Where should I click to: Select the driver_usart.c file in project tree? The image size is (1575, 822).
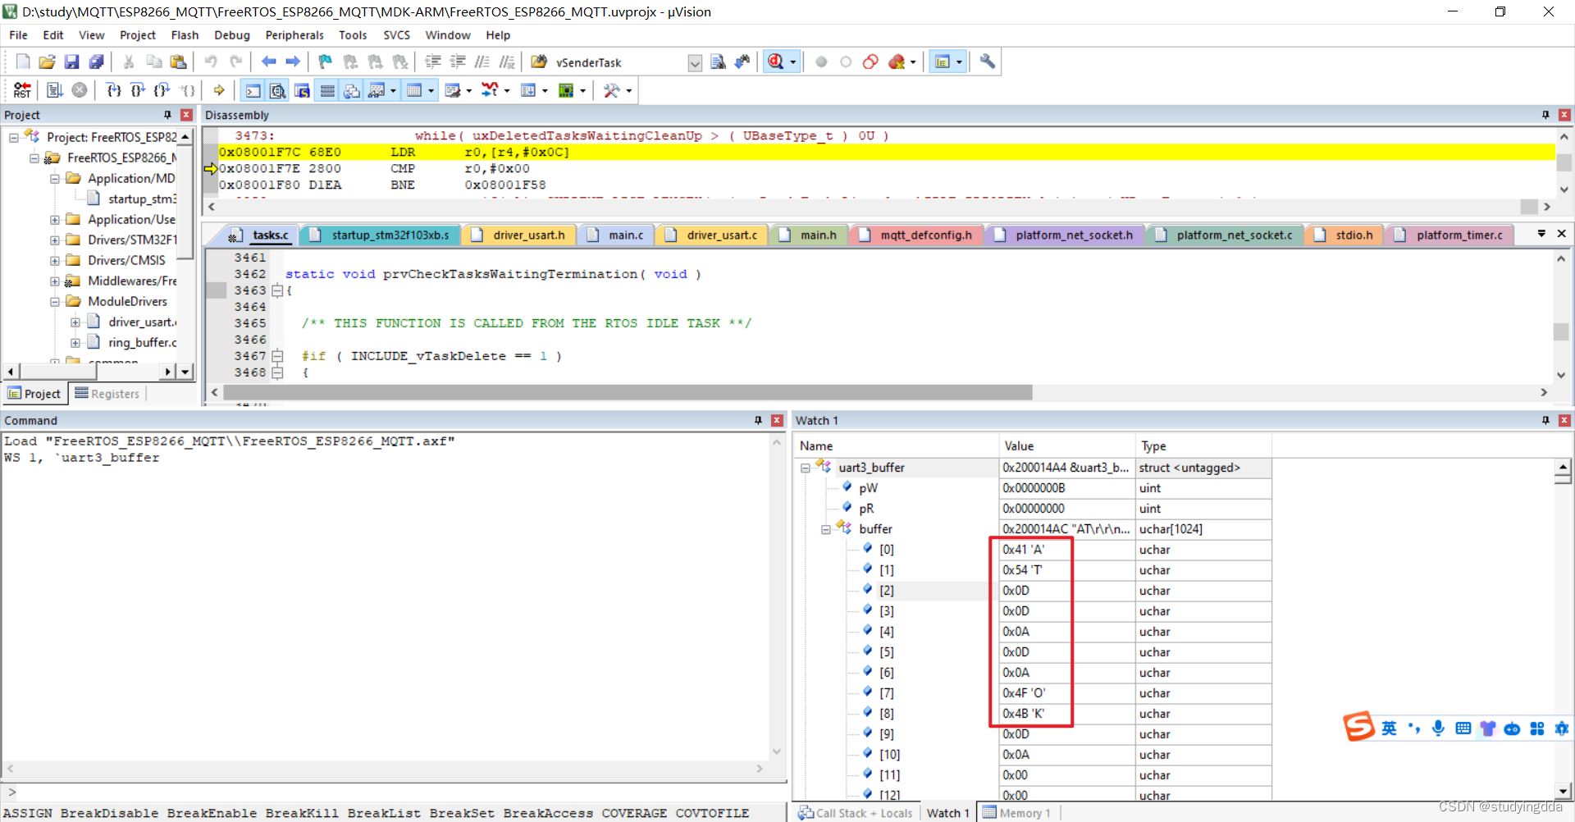pyautogui.click(x=141, y=322)
